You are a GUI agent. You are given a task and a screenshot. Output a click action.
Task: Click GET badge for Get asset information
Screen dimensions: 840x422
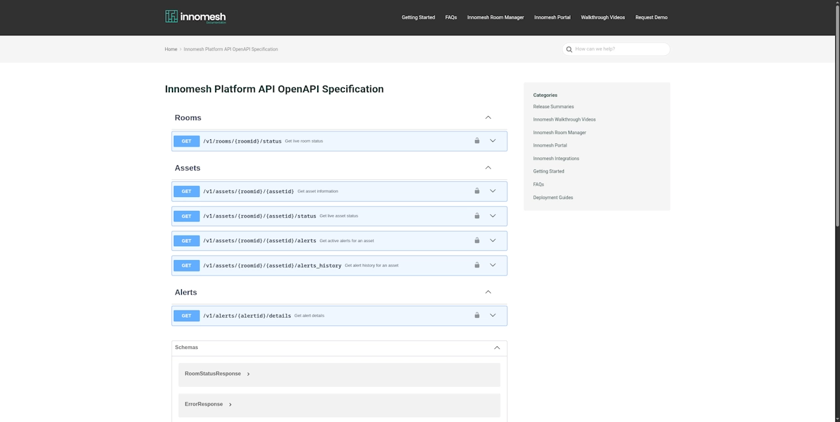point(186,191)
